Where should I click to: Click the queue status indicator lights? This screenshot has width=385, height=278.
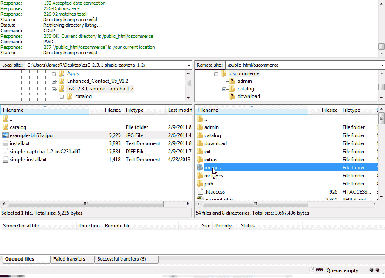374,270
